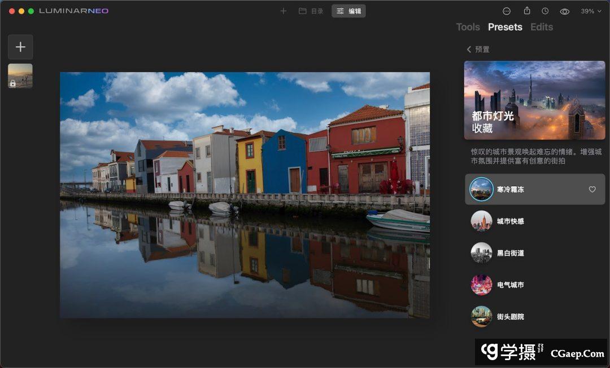Screen dimensions: 610x368
Task: Open the 目录 catalog view
Action: coord(311,11)
